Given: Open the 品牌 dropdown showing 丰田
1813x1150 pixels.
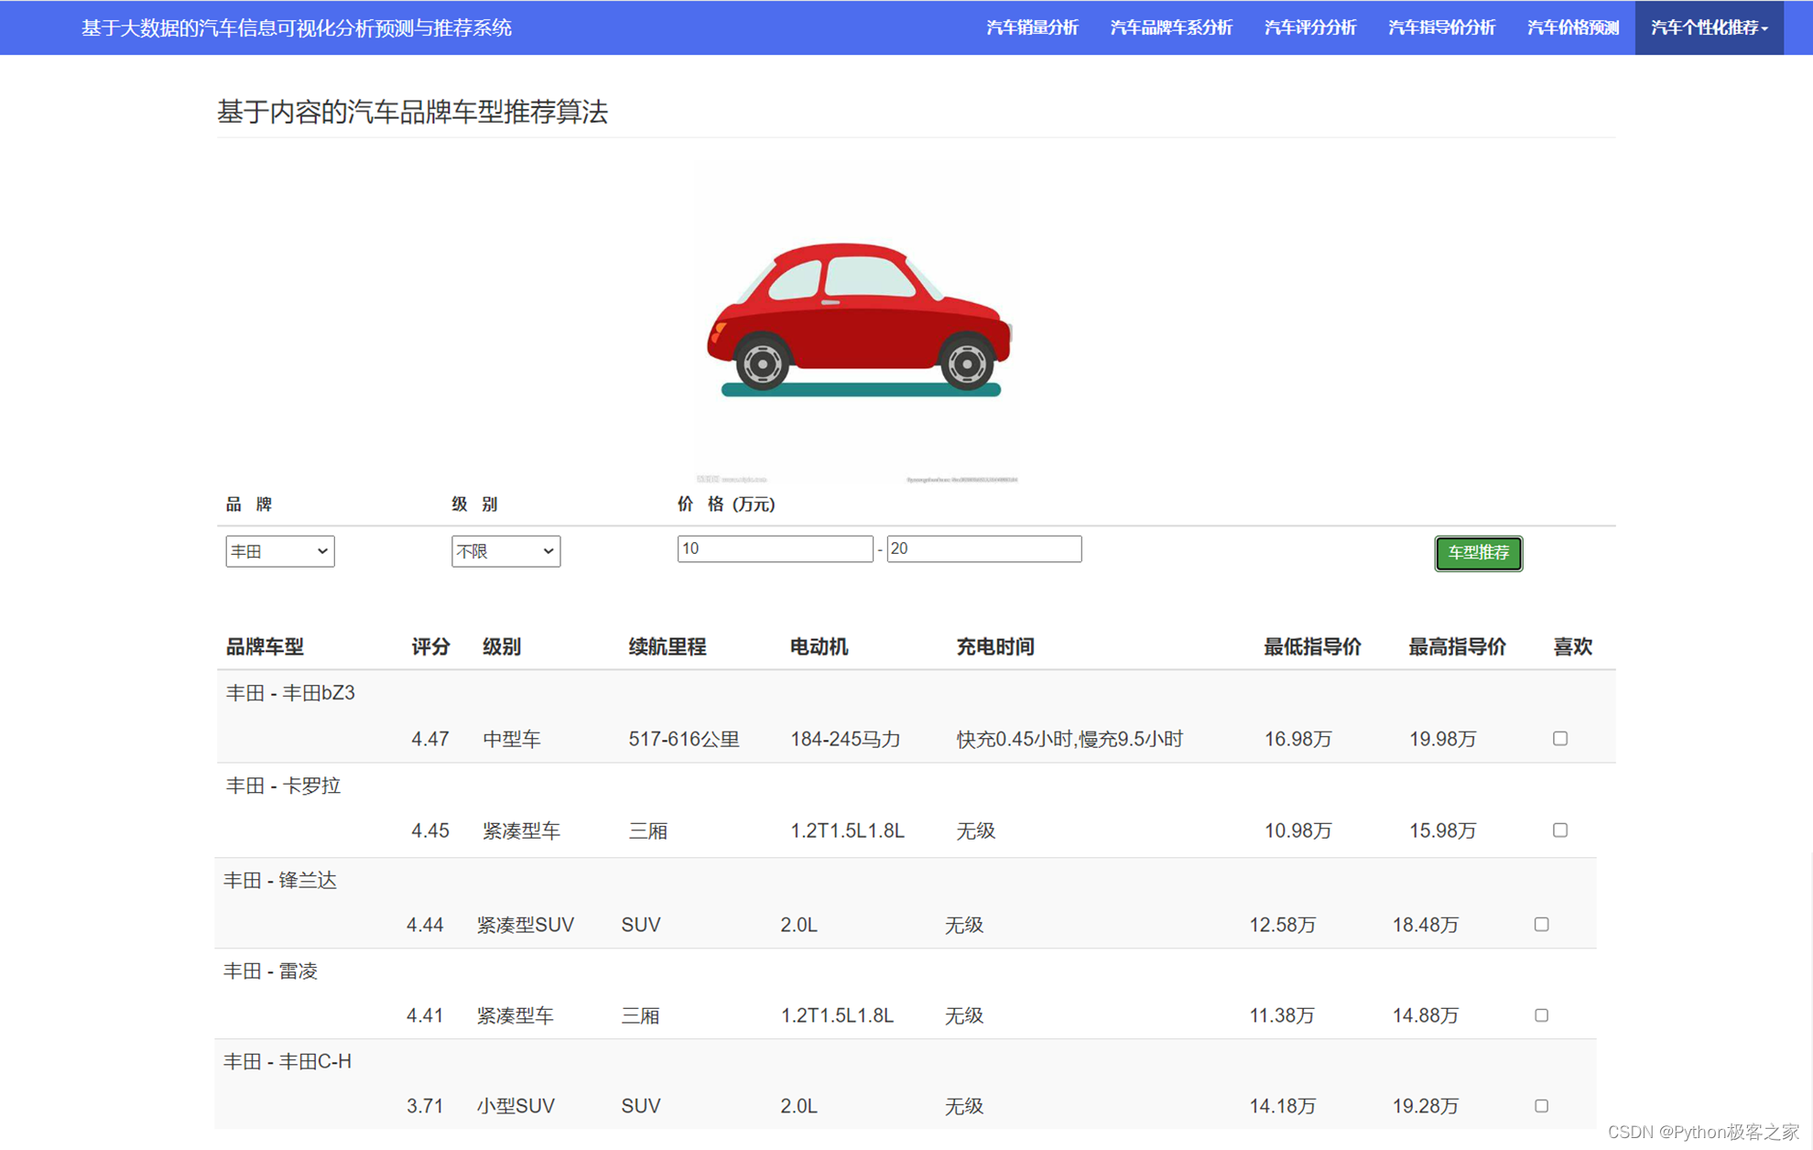Looking at the screenshot, I should [x=279, y=551].
